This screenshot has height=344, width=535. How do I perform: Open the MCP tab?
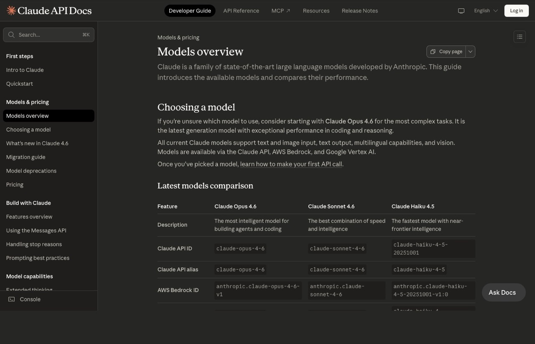(280, 11)
